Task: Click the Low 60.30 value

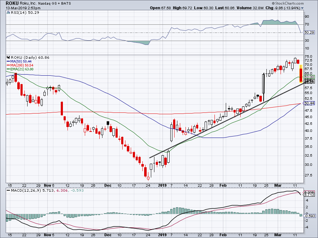Action: click(x=204, y=8)
